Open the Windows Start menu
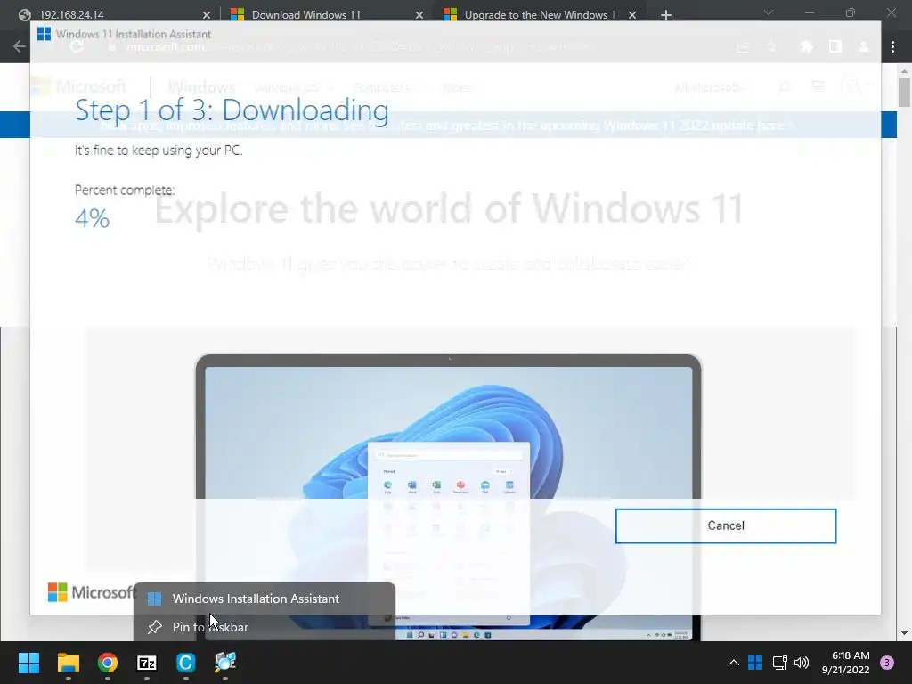912x684 pixels. 28,663
